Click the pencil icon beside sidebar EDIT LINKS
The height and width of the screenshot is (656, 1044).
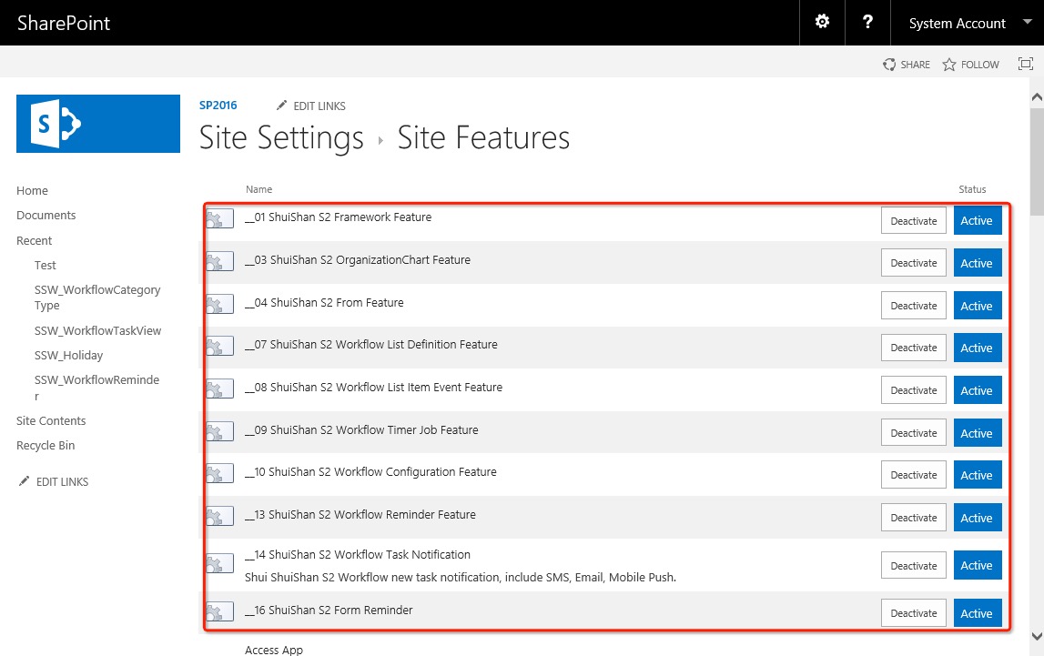pyautogui.click(x=24, y=481)
